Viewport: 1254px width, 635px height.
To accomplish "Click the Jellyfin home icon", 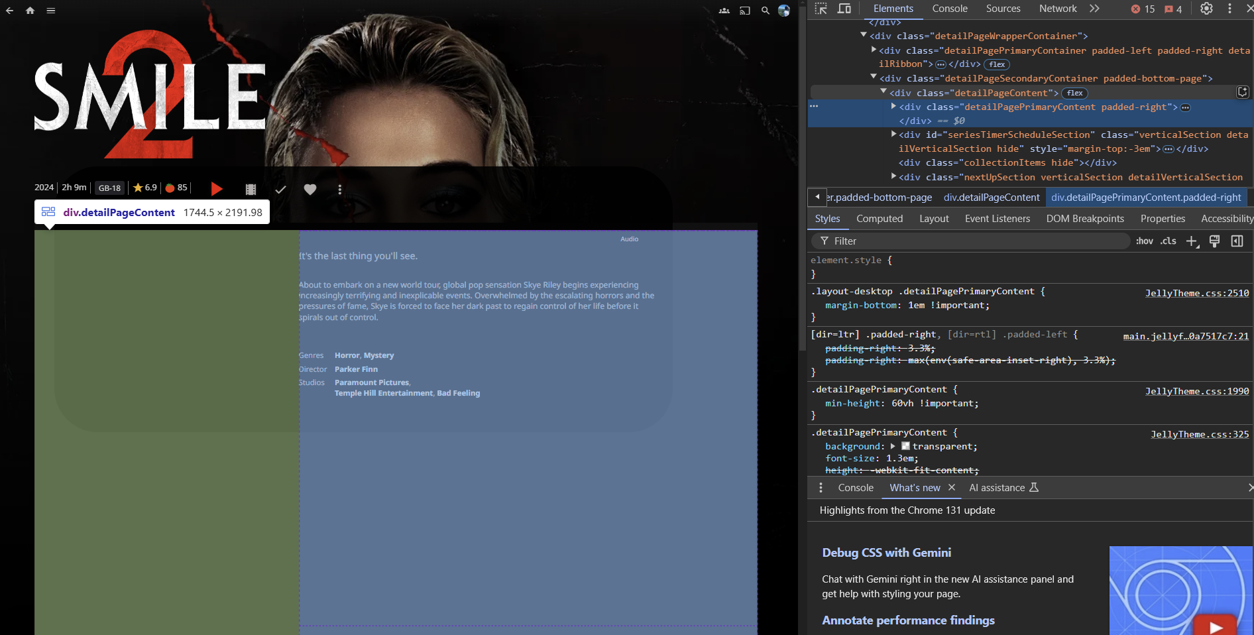I will coord(30,11).
